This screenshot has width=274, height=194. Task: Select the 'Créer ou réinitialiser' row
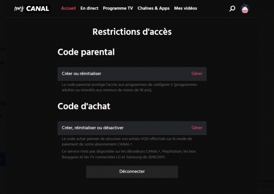(x=82, y=73)
